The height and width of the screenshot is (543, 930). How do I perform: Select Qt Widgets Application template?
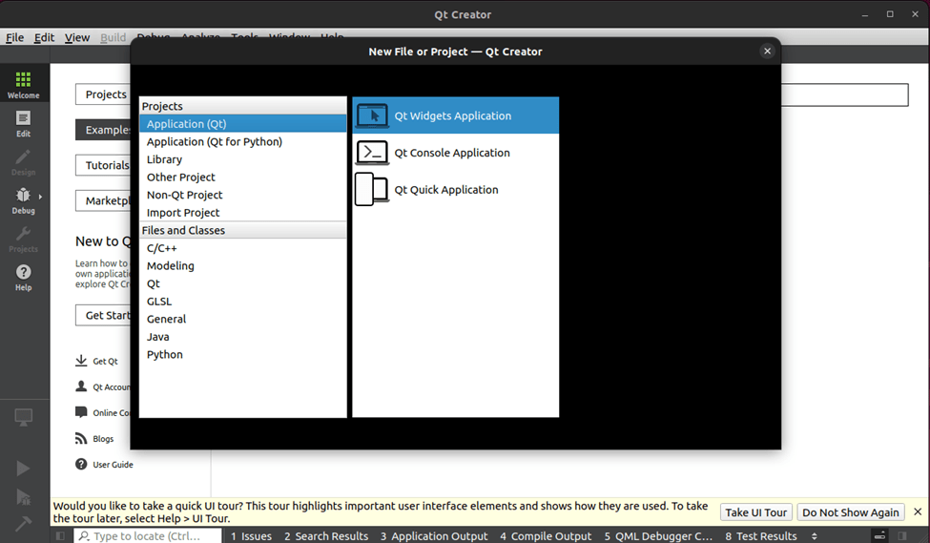tap(456, 115)
